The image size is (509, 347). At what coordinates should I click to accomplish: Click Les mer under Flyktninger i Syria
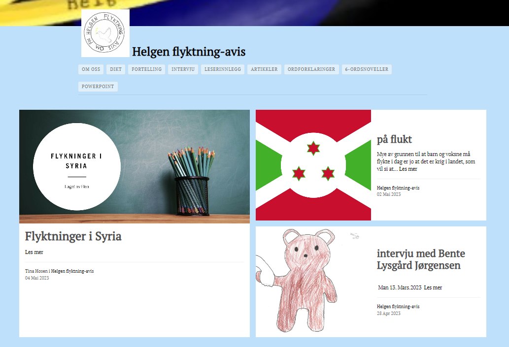[x=34, y=252]
